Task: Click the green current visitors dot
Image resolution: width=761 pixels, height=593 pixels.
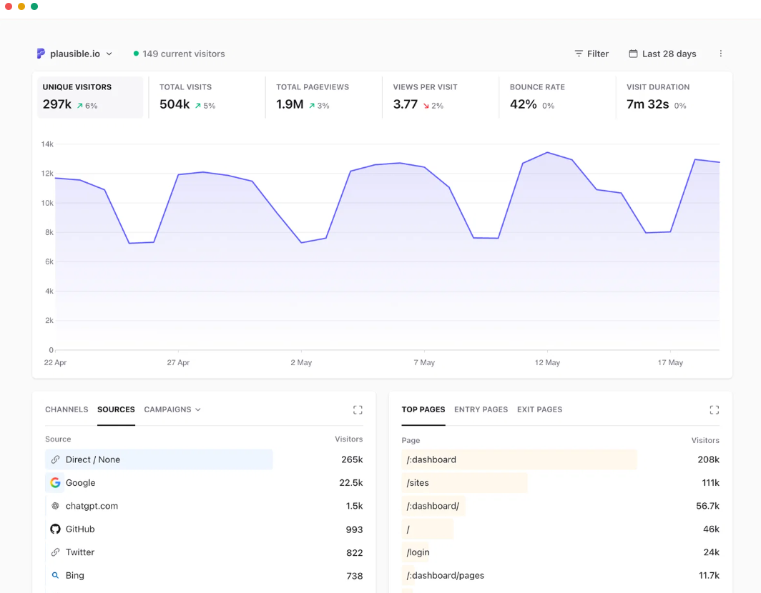Action: point(136,54)
